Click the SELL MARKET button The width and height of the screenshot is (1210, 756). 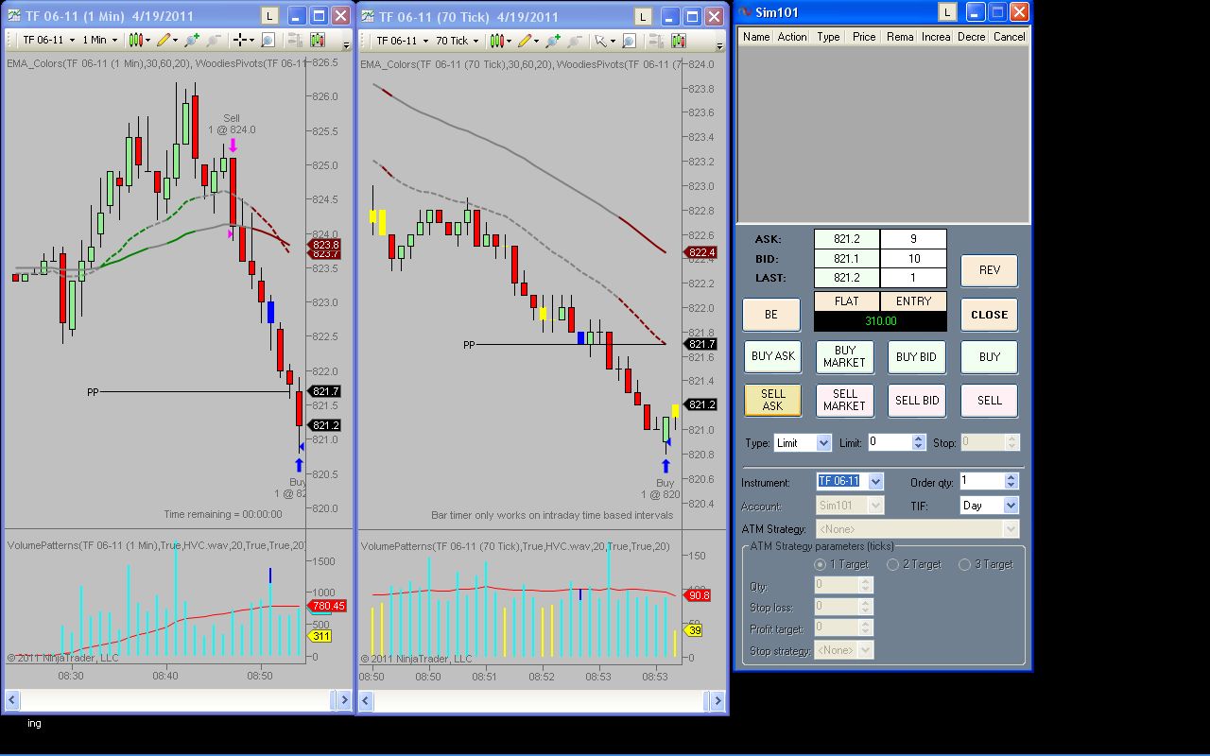click(844, 400)
